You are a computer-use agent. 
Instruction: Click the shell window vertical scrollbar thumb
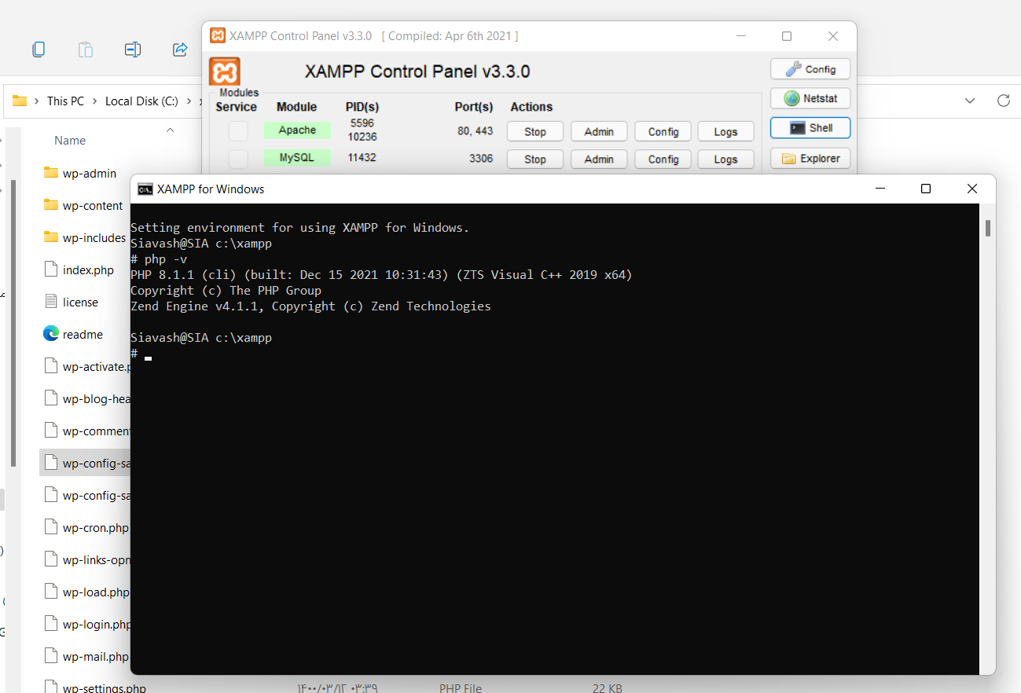987,228
